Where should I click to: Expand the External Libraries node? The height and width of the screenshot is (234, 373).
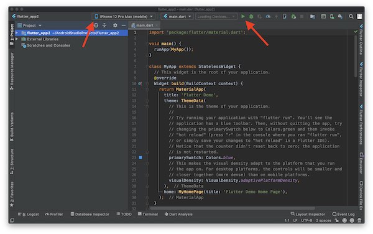[x=17, y=39]
